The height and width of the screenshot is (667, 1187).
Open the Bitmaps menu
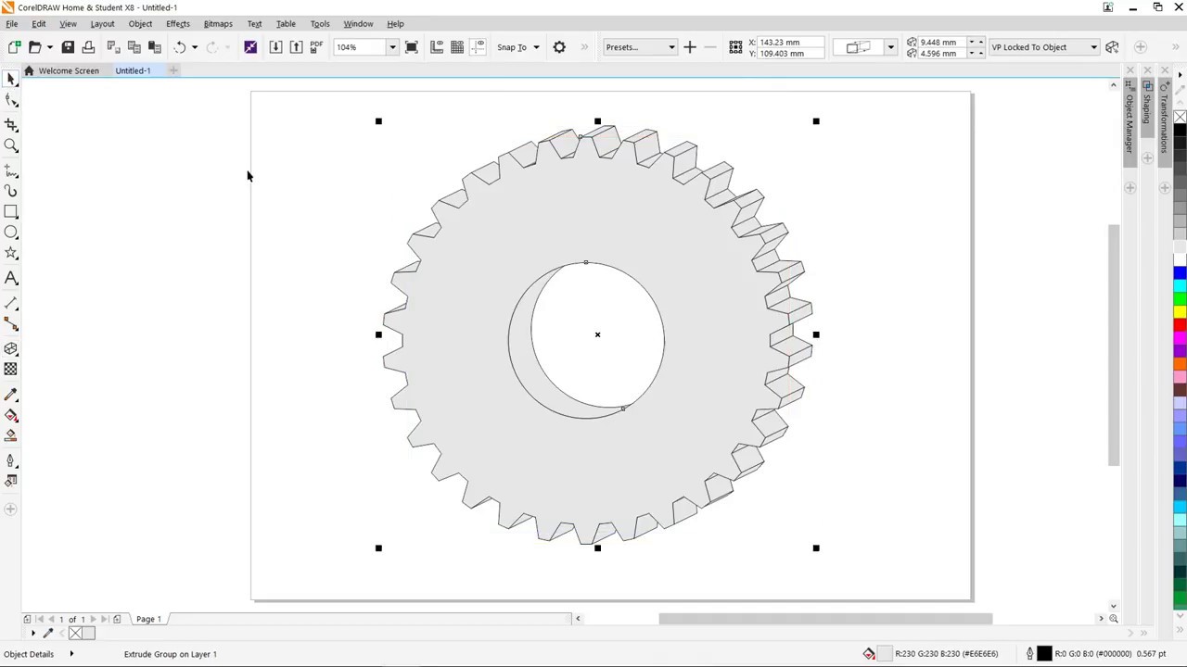(218, 24)
